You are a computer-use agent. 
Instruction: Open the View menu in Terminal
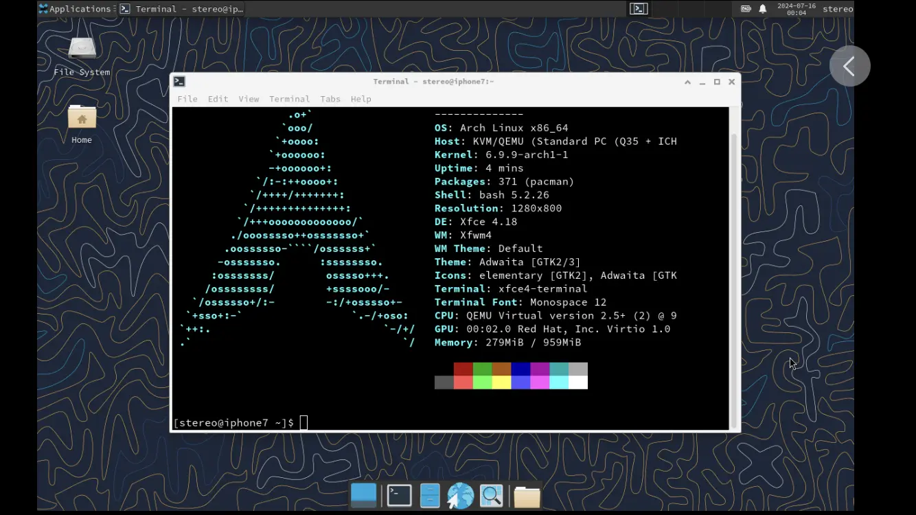point(249,99)
